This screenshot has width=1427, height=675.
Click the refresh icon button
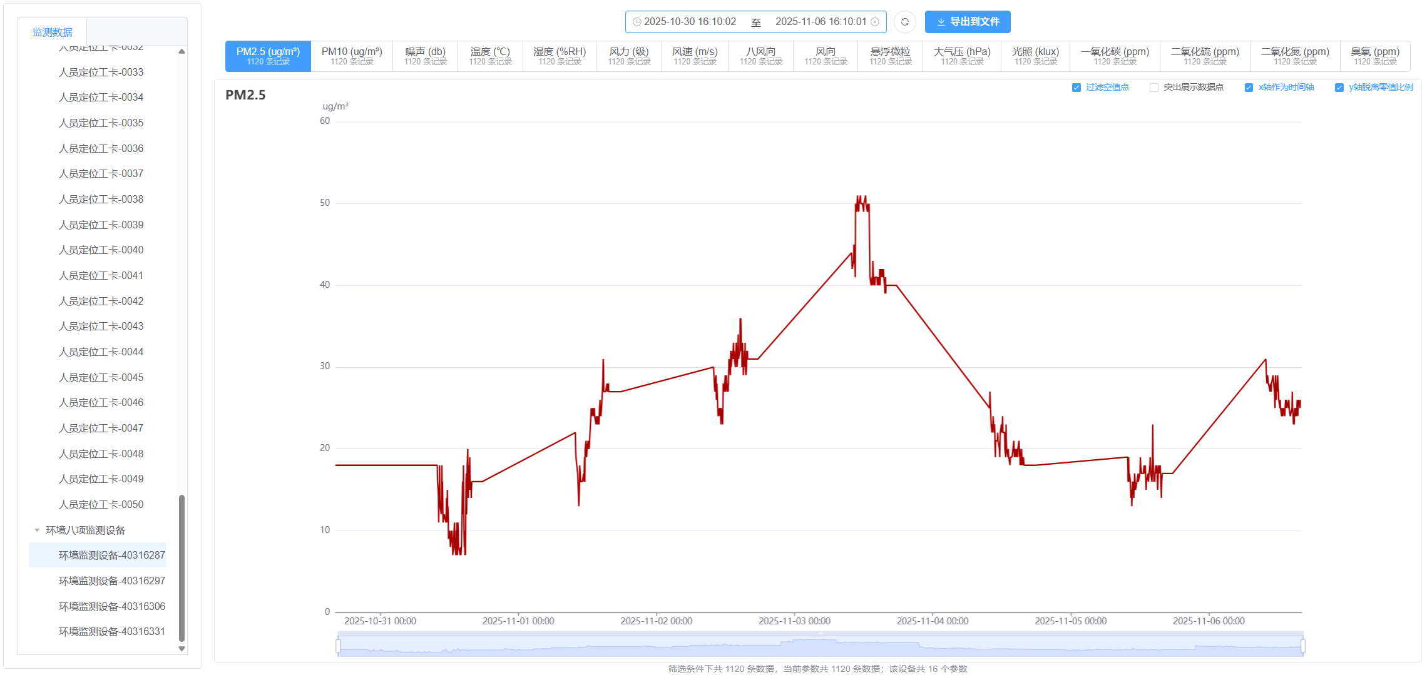pos(904,22)
